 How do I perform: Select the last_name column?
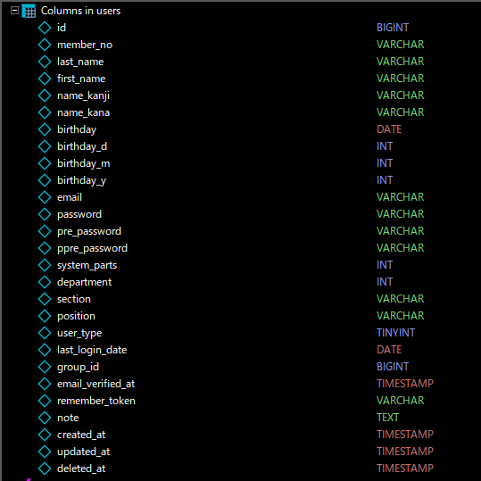(x=80, y=62)
